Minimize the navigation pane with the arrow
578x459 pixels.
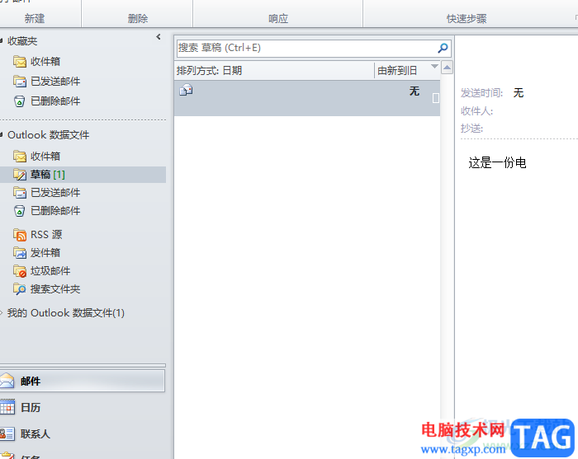pos(159,37)
